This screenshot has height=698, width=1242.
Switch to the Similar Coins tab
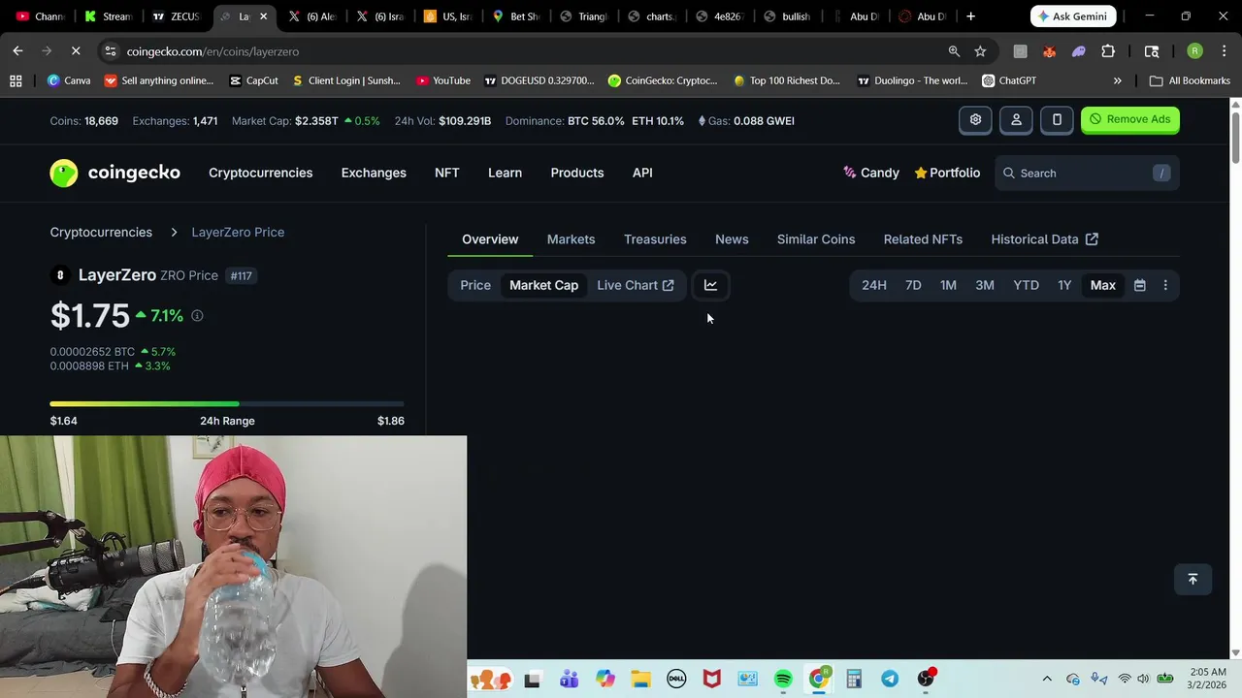click(x=816, y=239)
